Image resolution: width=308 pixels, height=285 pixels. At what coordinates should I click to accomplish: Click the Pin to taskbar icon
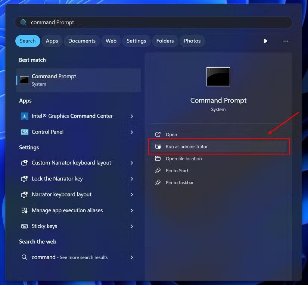[158, 182]
